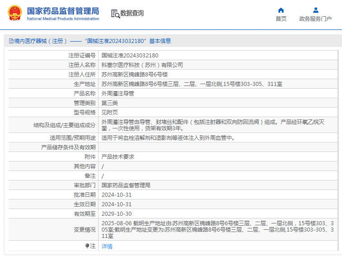Viewport: 342px width, 256px height.
Task: Select the 生效日期 value 2024-10-31
Action: point(116,204)
